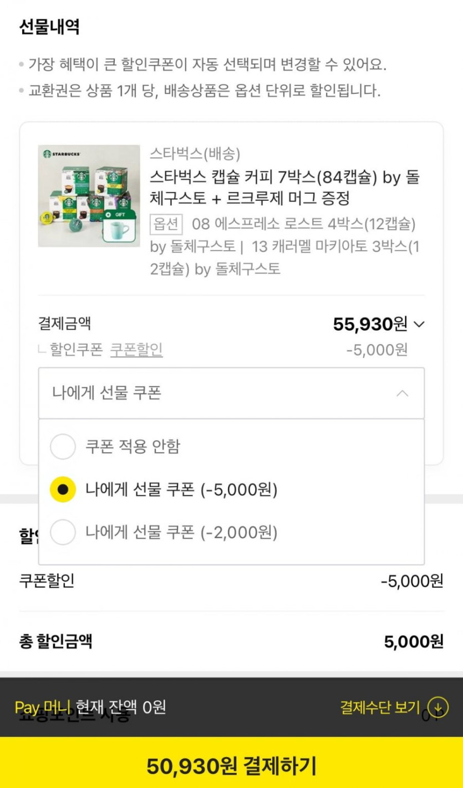The image size is (463, 788).
Task: Tap the 옵션 badge in product details
Action: [166, 224]
